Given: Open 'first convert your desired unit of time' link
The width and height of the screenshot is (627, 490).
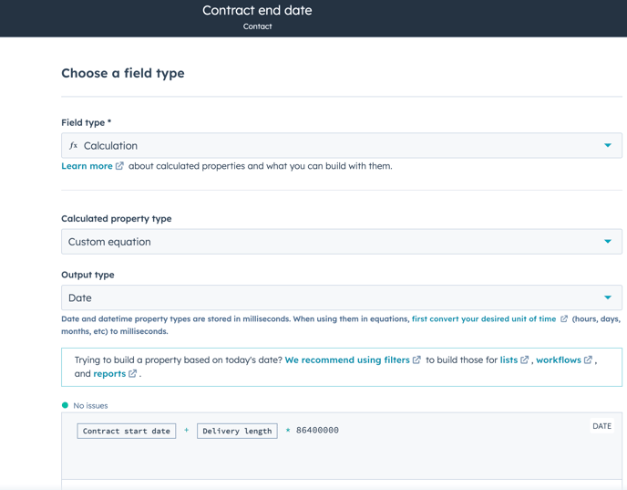Looking at the screenshot, I should point(484,319).
